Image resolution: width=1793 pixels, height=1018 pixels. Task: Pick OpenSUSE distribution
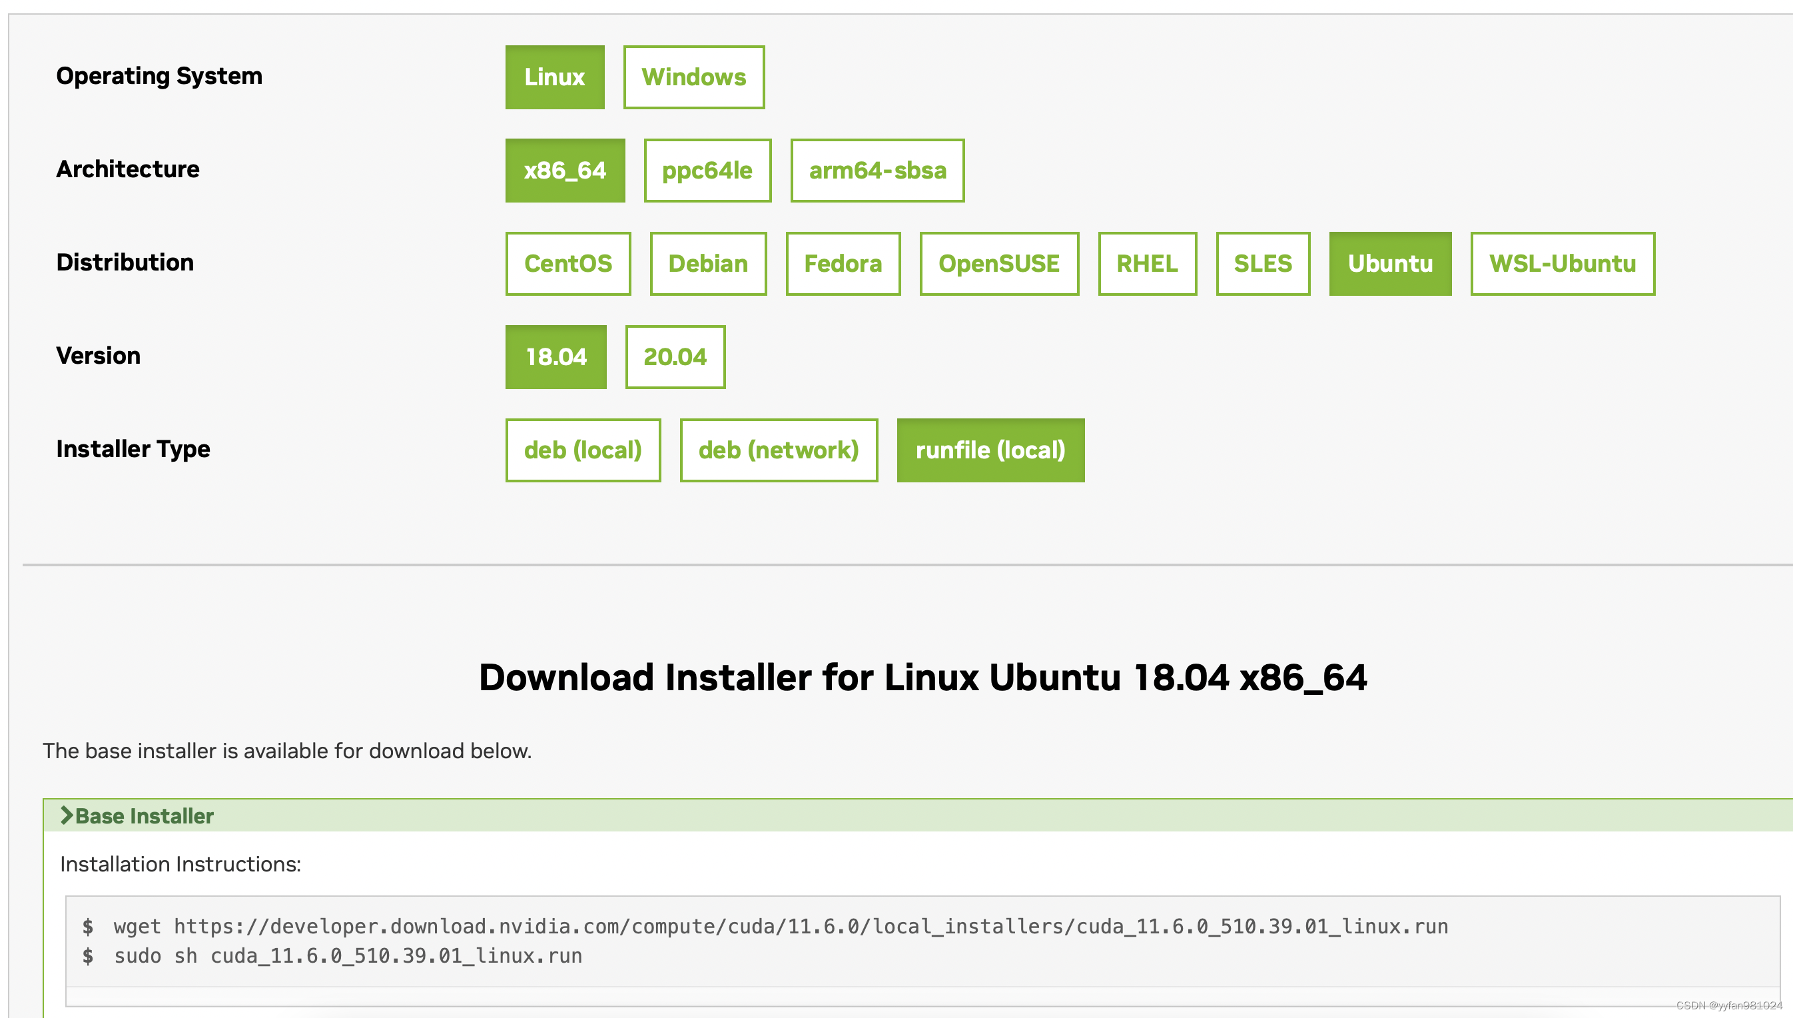[x=999, y=264]
